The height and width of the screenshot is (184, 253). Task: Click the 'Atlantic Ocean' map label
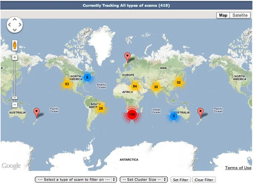point(102,86)
